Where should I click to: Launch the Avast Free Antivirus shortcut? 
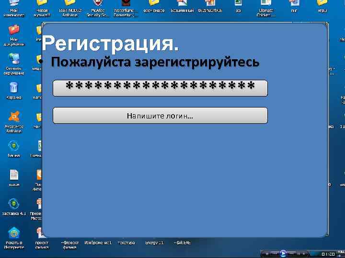tap(14, 122)
